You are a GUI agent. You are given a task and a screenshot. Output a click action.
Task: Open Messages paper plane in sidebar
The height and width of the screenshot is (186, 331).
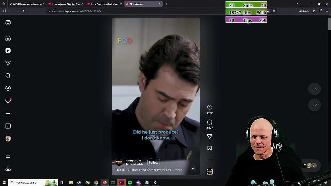[x=8, y=63]
